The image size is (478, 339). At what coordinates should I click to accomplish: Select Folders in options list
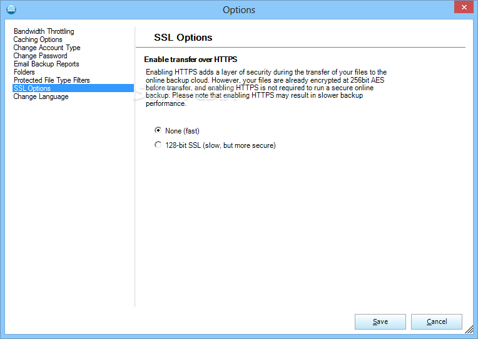[24, 72]
